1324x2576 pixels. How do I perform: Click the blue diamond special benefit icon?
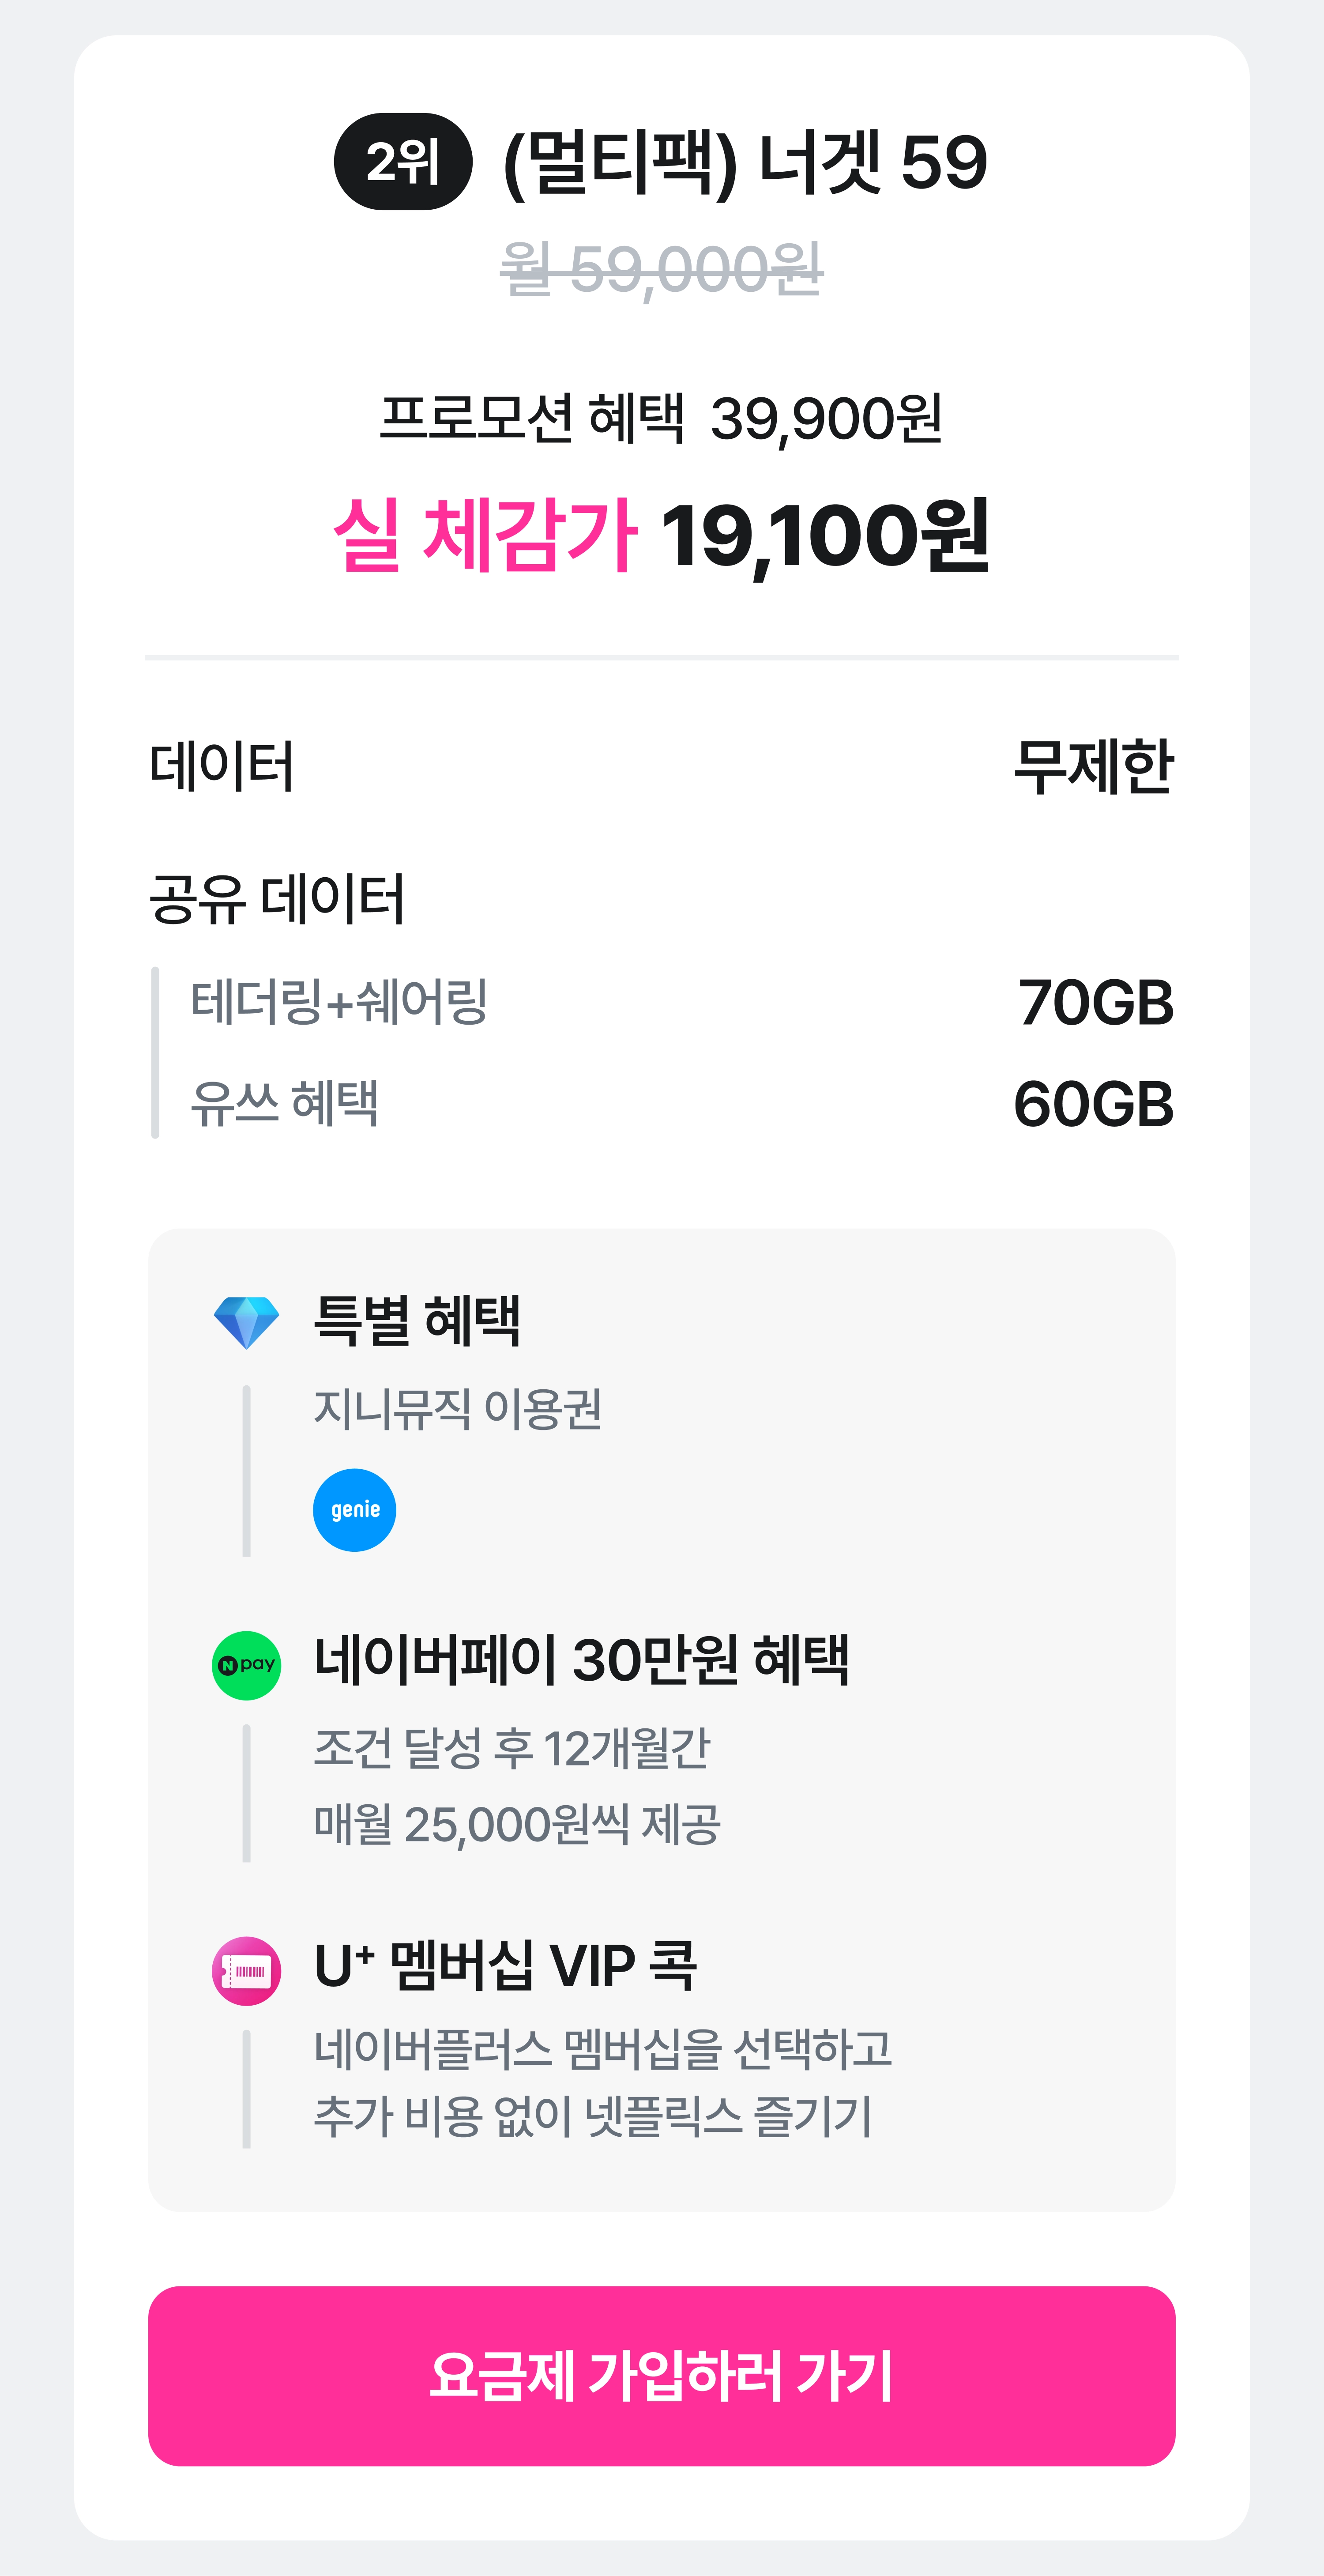[246, 1322]
